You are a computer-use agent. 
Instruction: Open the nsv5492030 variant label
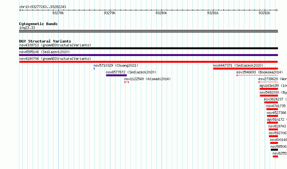(x=273, y=92)
